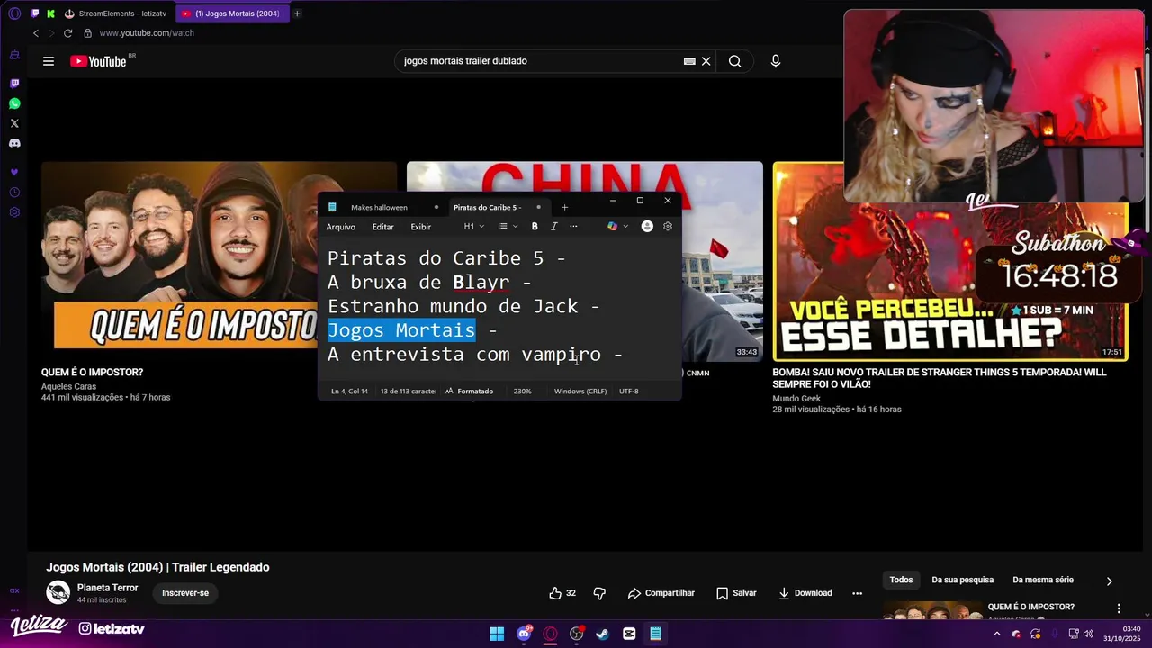The width and height of the screenshot is (1152, 648).
Task: Open the 230% zoom level in Notepad
Action: (522, 391)
